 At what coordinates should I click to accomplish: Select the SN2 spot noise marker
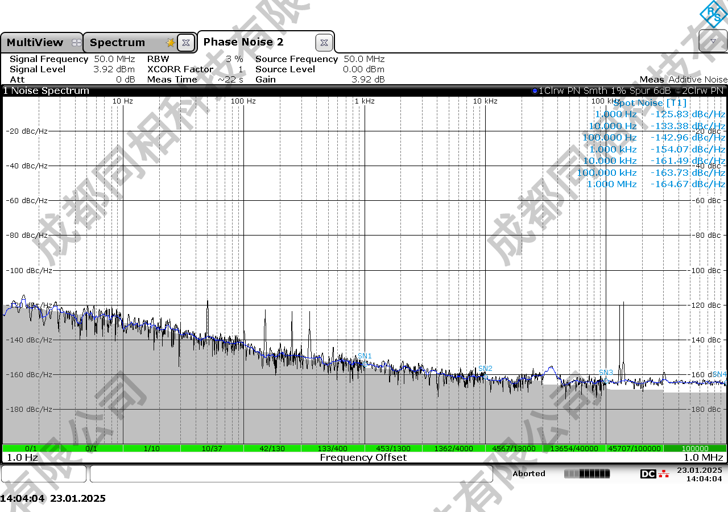pos(485,369)
